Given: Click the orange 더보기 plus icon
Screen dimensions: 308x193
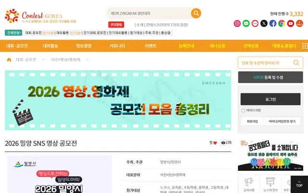Looking at the screenshot, I should click(x=299, y=24).
